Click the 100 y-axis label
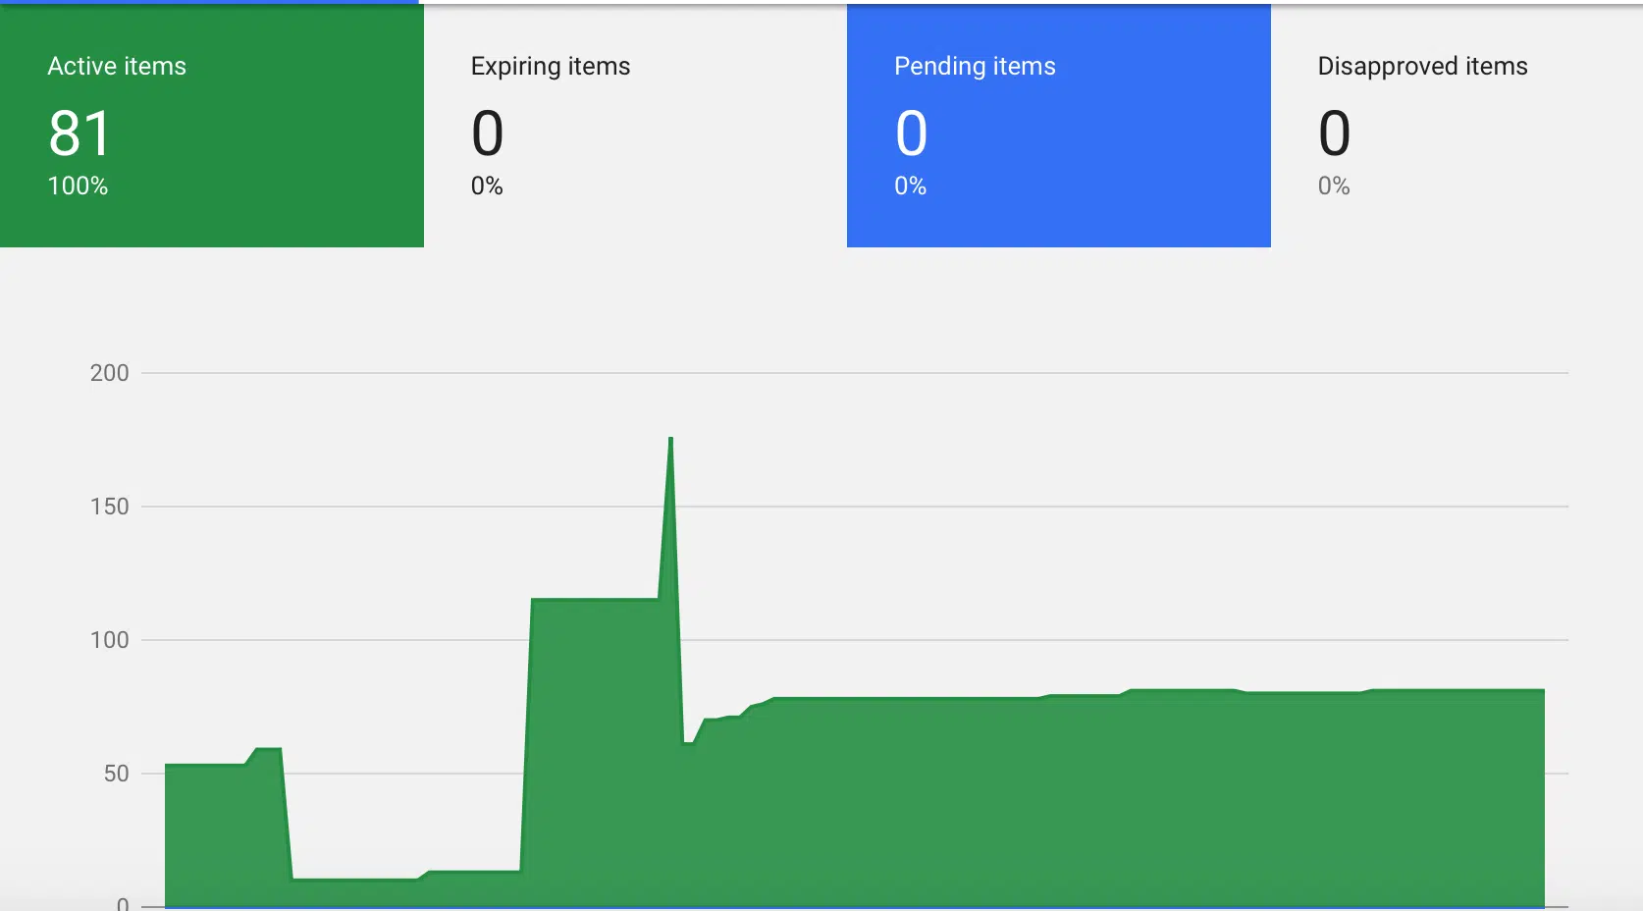 [109, 640]
